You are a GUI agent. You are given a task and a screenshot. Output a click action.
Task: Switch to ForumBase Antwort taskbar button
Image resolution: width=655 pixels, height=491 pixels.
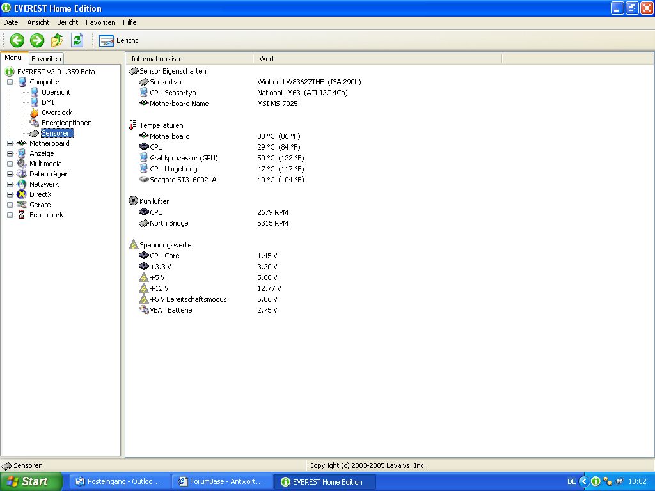222,482
